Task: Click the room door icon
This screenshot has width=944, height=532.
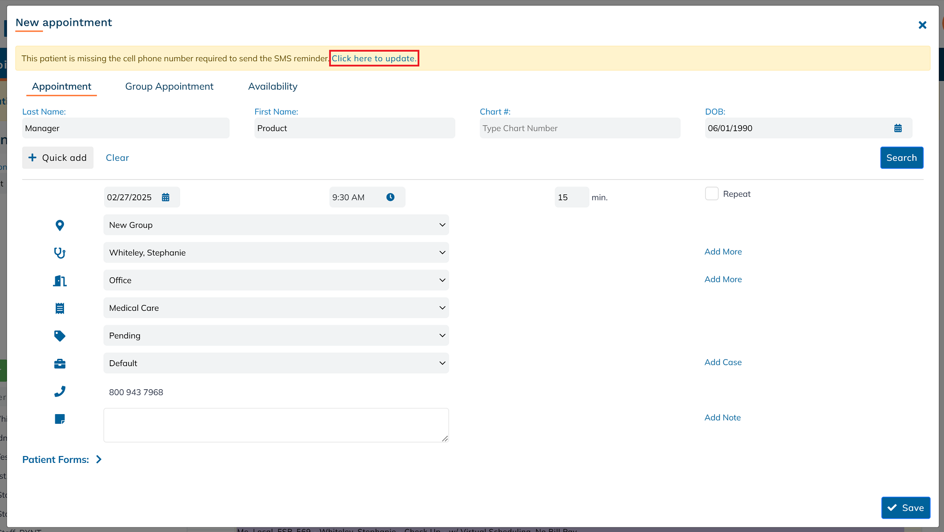Action: coord(60,281)
